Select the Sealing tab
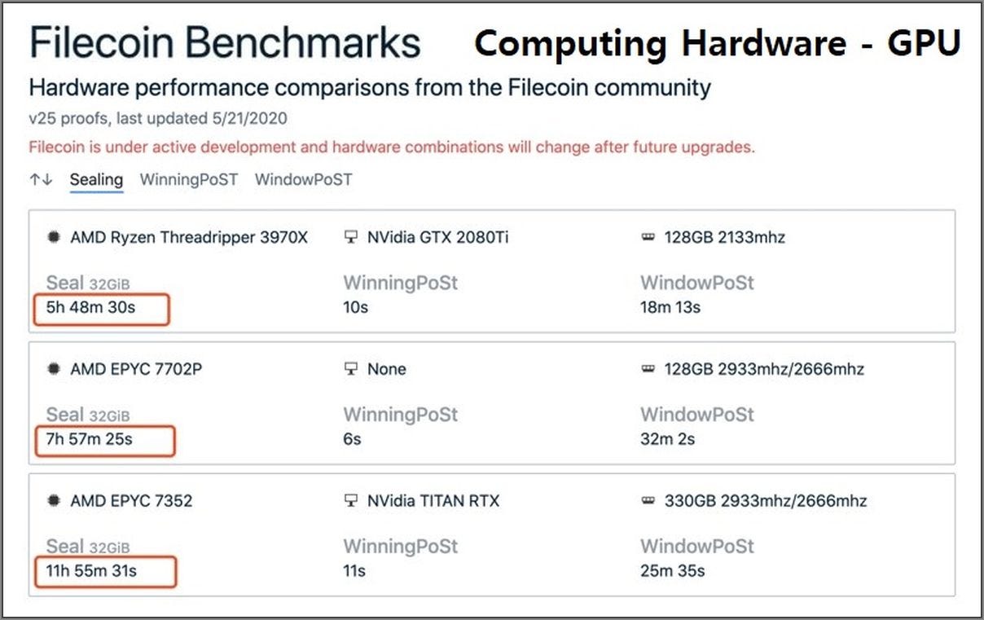984x620 pixels. point(96,180)
